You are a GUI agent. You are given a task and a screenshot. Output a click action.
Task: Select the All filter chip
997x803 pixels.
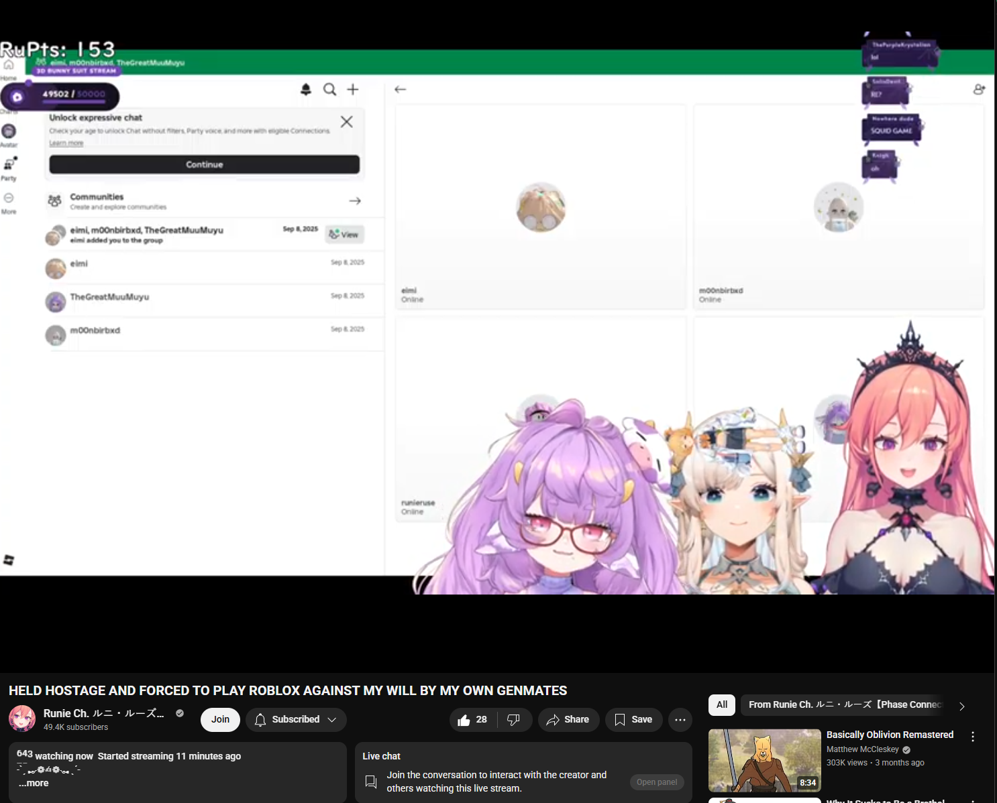click(x=722, y=704)
